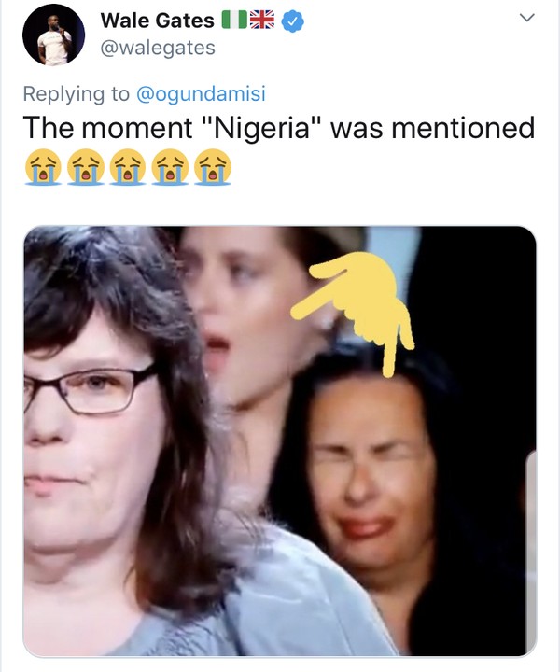560x672 pixels.
Task: Click the fourth crying emoji
Action: pos(170,167)
